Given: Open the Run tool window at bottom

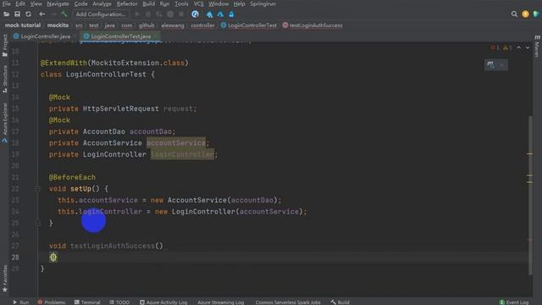Looking at the screenshot, I should 21,302.
